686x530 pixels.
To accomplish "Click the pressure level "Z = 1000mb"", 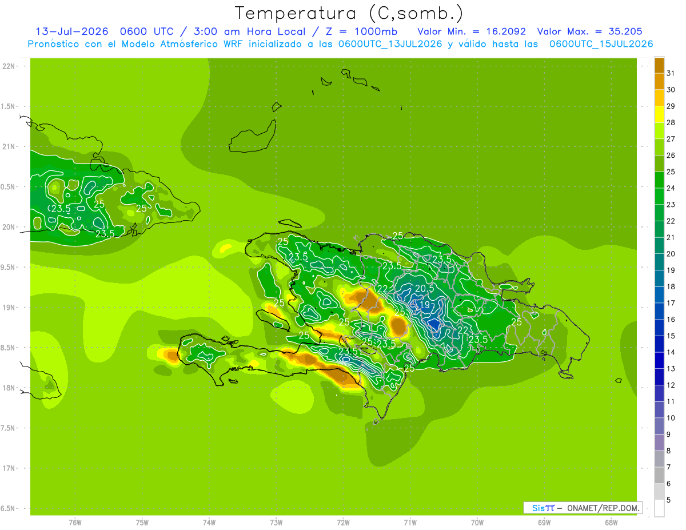I will click(x=360, y=31).
